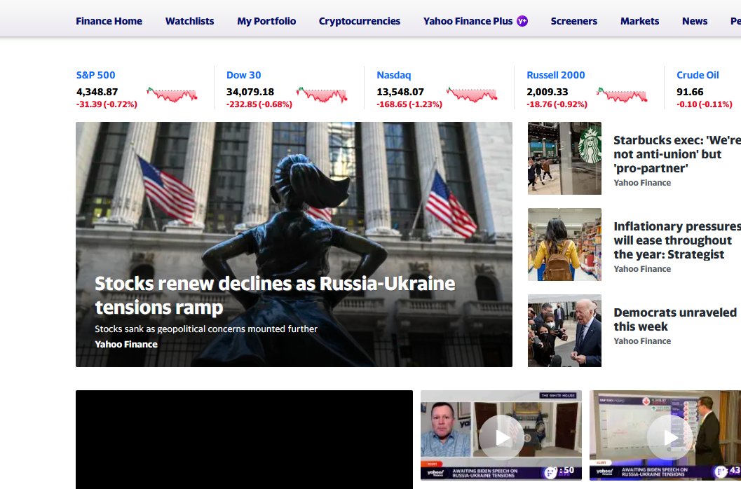The height and width of the screenshot is (489, 741).
Task: Open the Dow 30 index link
Action: pyautogui.click(x=243, y=75)
